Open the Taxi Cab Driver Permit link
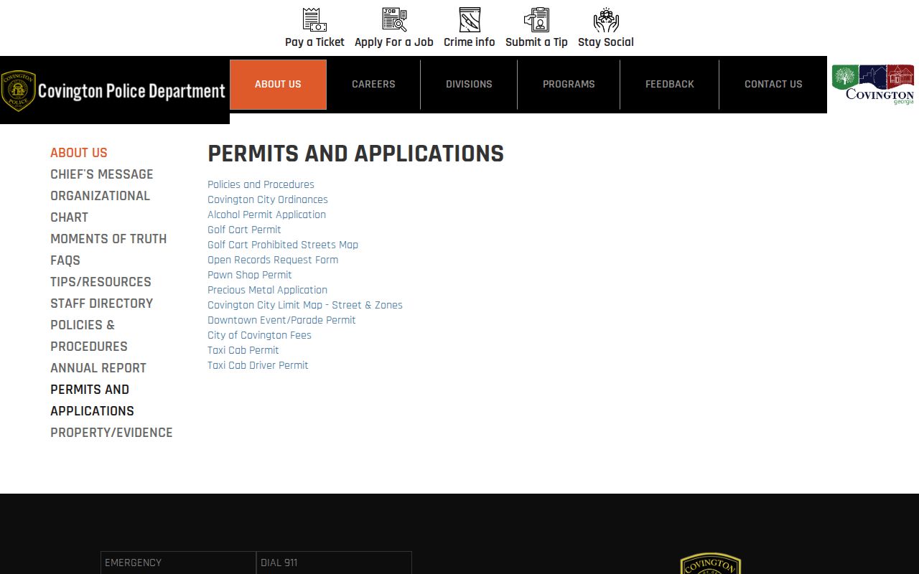Screen dimensions: 919x574 point(258,365)
